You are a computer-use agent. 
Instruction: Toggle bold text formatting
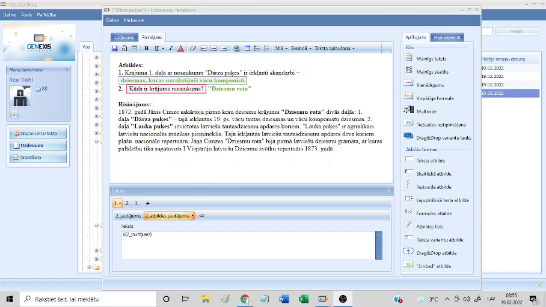coord(146,48)
